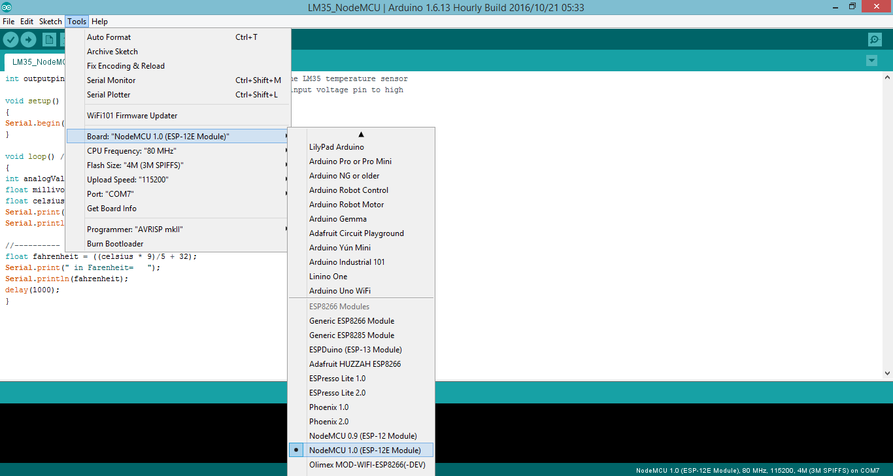Select Adafruit HUZZAH ESP8266 board

(x=361, y=364)
